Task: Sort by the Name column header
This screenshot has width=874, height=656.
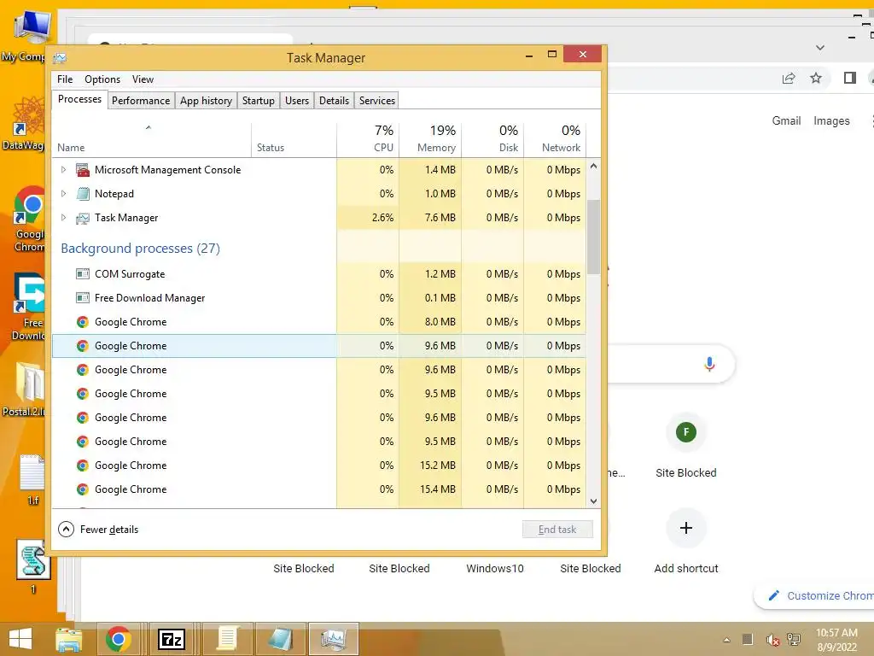Action: (x=152, y=138)
